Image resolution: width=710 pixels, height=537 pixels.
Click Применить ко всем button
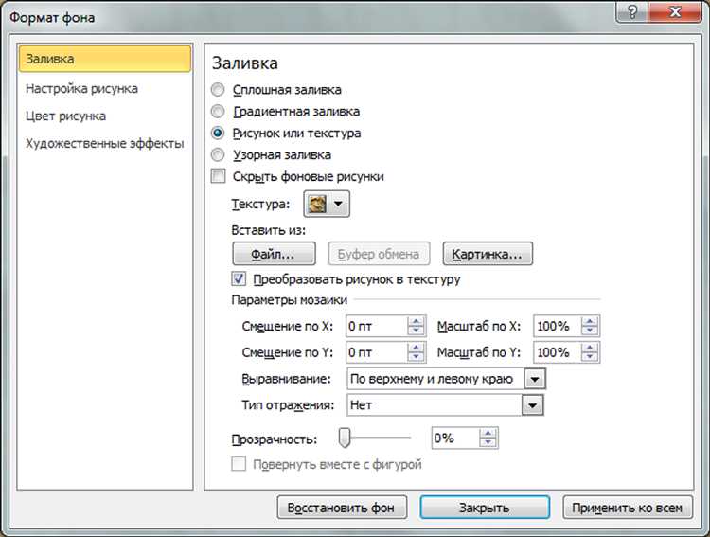pyautogui.click(x=627, y=508)
